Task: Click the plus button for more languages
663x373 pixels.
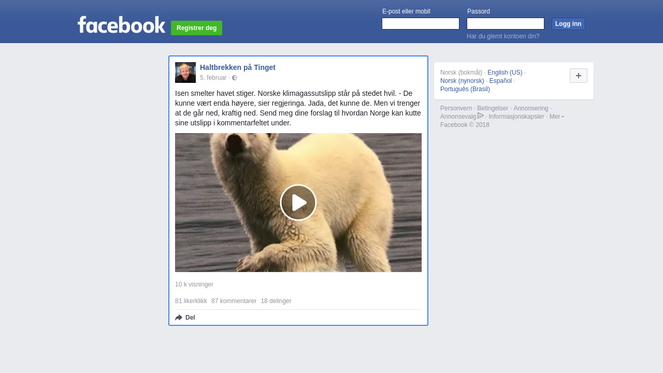Action: [x=578, y=76]
